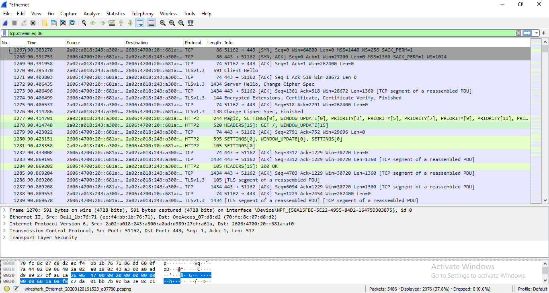Open capture file properties status icon
The height and width of the screenshot is (293, 549).
point(16,289)
